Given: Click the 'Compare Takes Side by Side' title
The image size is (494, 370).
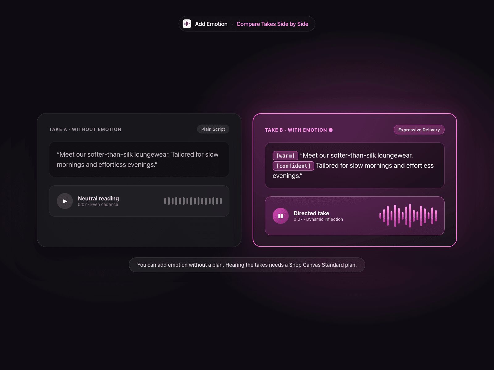Looking at the screenshot, I should (272, 24).
